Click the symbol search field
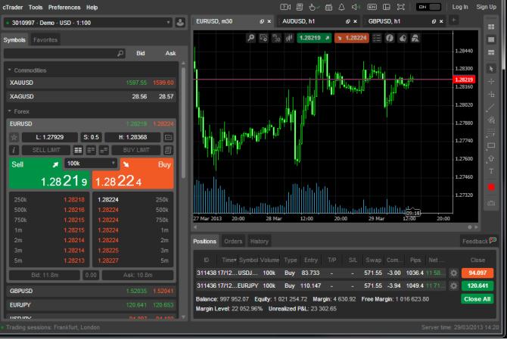 pyautogui.click(x=64, y=53)
